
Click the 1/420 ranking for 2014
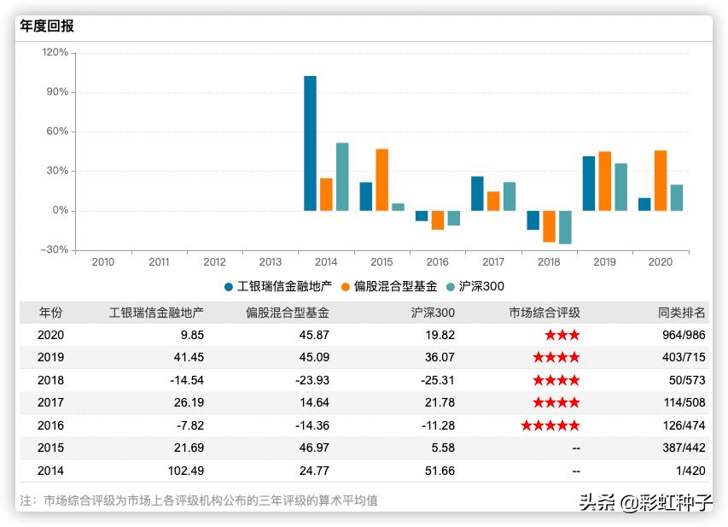690,471
